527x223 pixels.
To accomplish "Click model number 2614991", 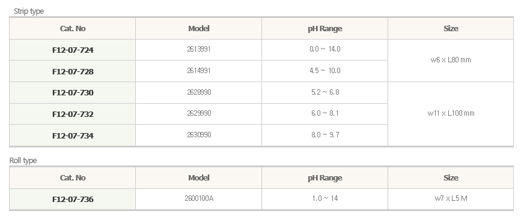I will [199, 71].
